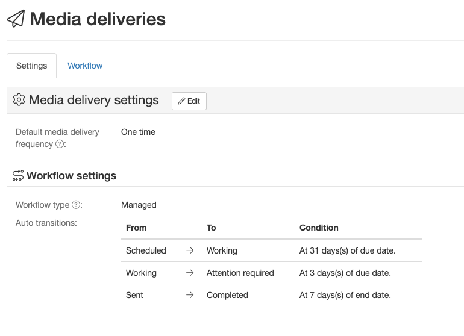
Task: Click the At 7 days of end date condition
Action: tap(345, 295)
